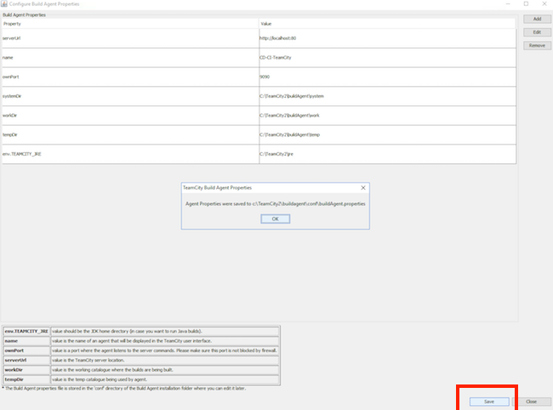Click the saved-path message in the dialog
The height and width of the screenshot is (410, 553).
point(275,204)
